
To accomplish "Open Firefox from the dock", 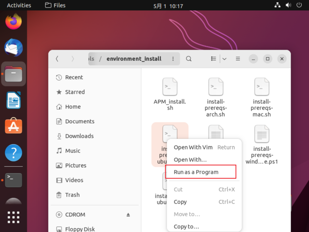I will (x=13, y=21).
